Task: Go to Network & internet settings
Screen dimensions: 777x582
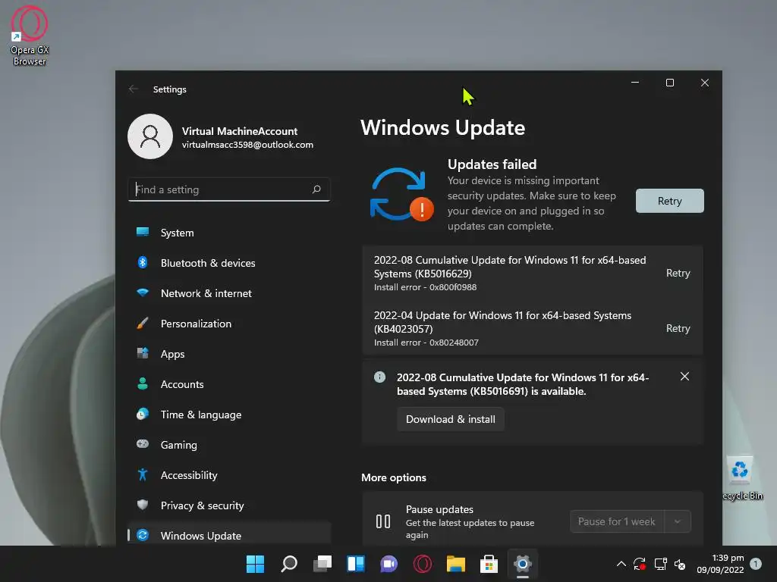Action: [x=229, y=293]
